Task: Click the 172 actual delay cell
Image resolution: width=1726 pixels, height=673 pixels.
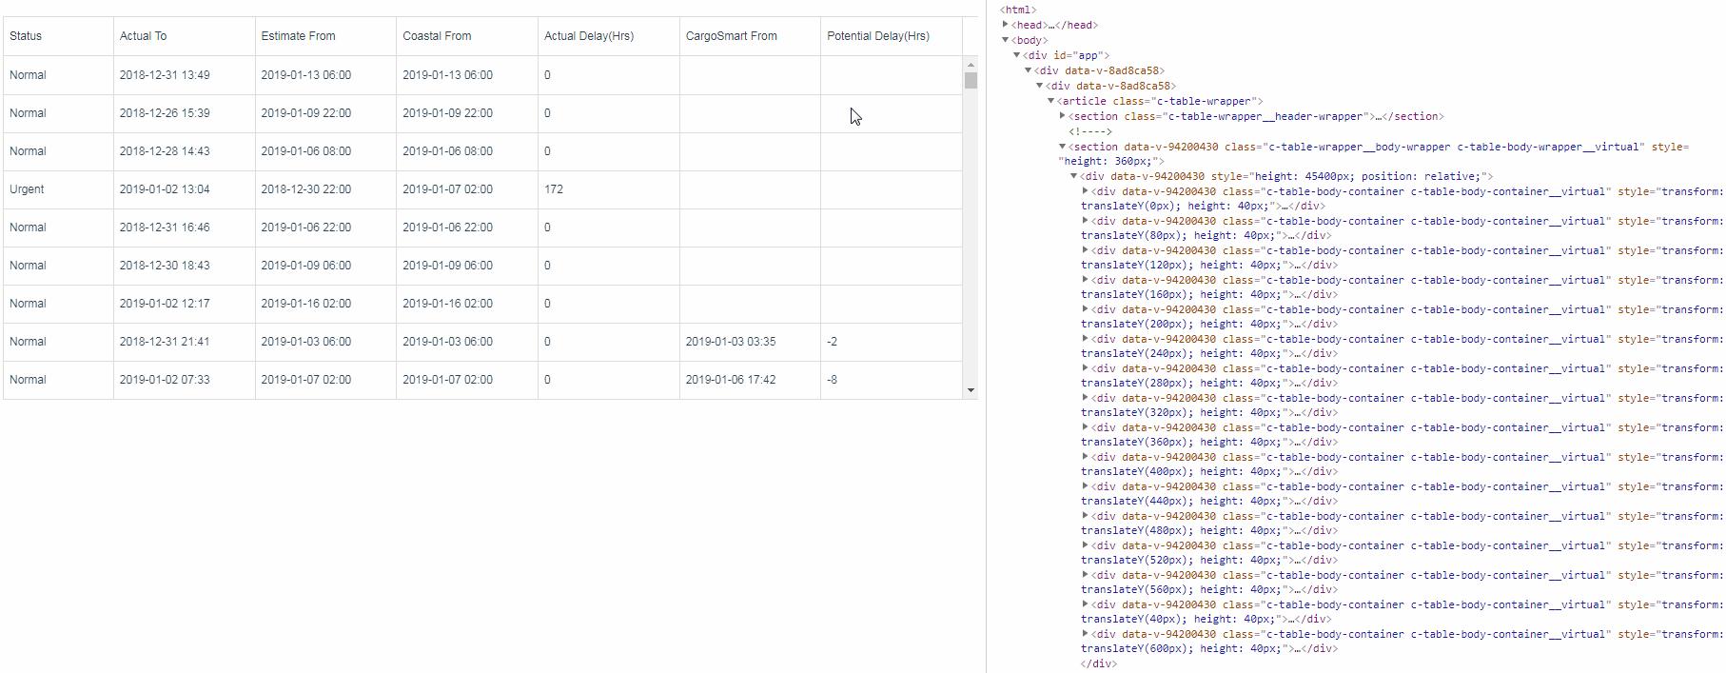Action: tap(554, 189)
